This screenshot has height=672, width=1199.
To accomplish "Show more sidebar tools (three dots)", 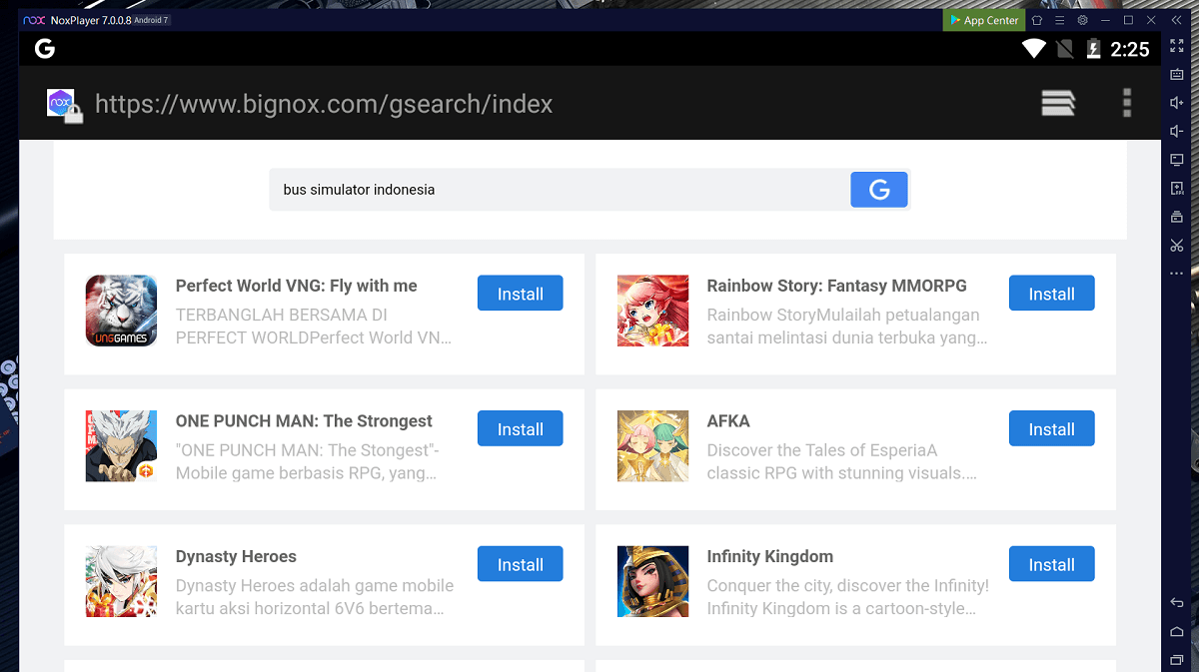I will pos(1176,274).
